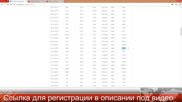Select the date cell 17.12.2016
Image resolution: width=182 pixels, height=102 pixels.
point(54,72)
